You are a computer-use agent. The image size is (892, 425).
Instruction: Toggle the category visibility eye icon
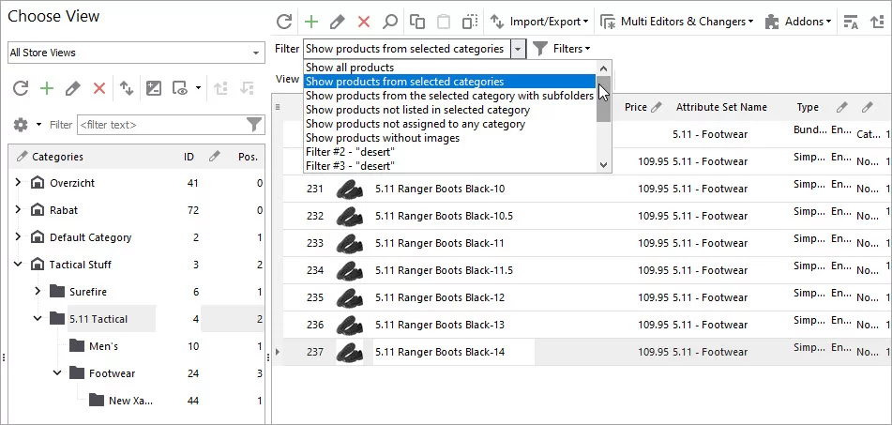point(181,88)
